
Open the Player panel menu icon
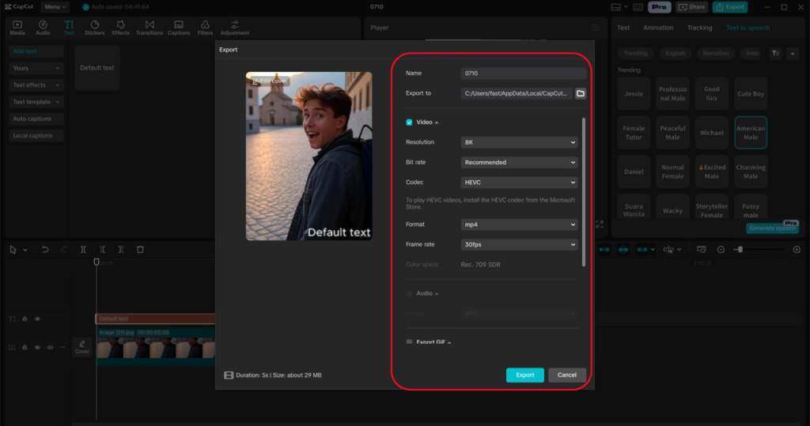coord(595,28)
